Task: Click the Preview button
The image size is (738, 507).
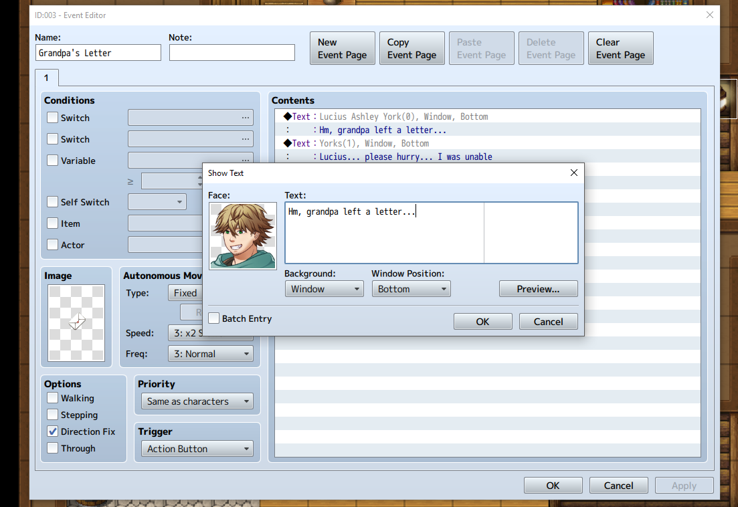Action: pyautogui.click(x=538, y=289)
